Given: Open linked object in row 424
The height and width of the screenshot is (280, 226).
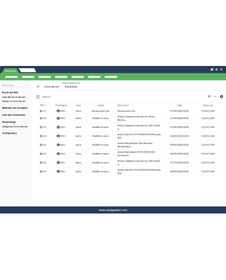Looking at the screenshot, I should [x=208, y=171].
